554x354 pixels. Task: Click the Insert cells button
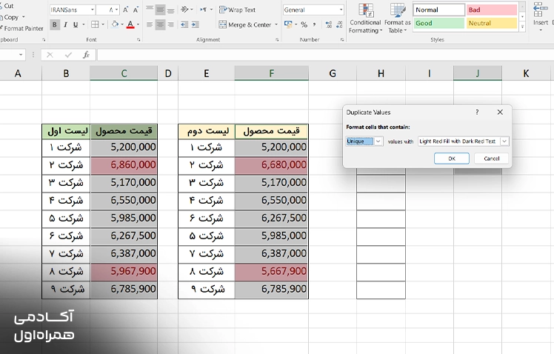tap(541, 16)
